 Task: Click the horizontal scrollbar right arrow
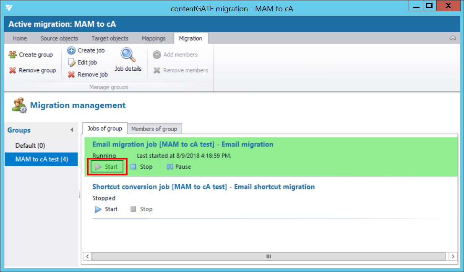453,257
